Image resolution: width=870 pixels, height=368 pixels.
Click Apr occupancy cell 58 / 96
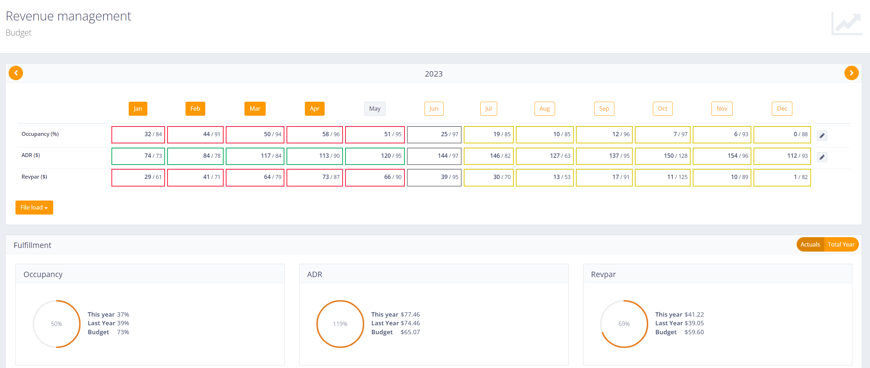tap(315, 134)
